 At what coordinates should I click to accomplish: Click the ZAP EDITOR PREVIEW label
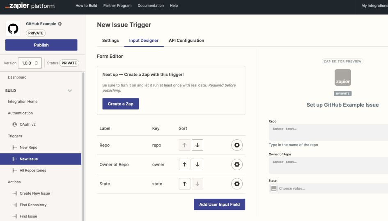(343, 62)
